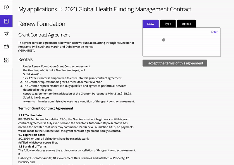The image size is (234, 165).
Task: Switch to the Upload signature tab
Action: click(186, 24)
